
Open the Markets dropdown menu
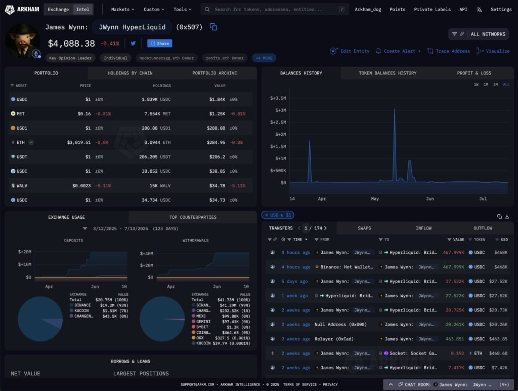point(122,10)
